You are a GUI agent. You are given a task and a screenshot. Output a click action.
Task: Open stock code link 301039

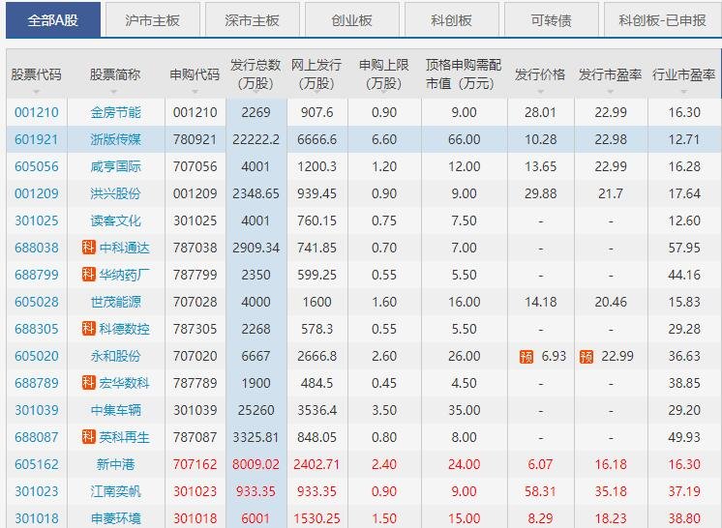[37, 410]
